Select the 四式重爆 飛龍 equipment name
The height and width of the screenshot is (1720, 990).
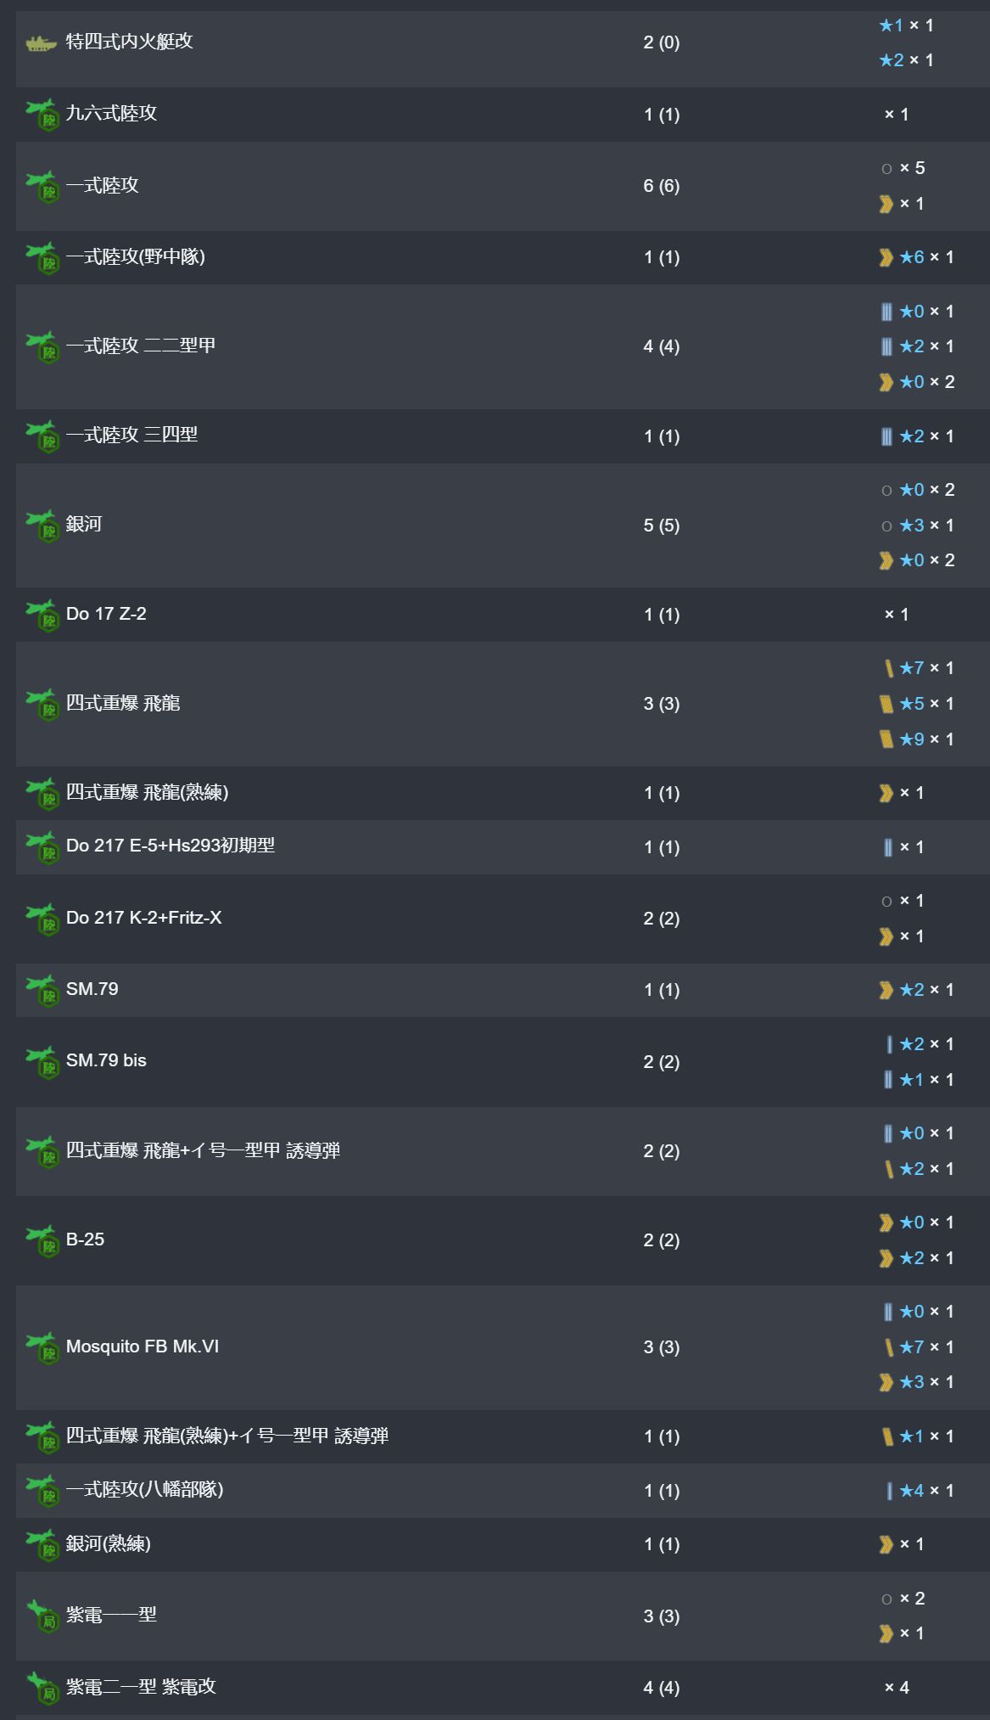point(123,703)
